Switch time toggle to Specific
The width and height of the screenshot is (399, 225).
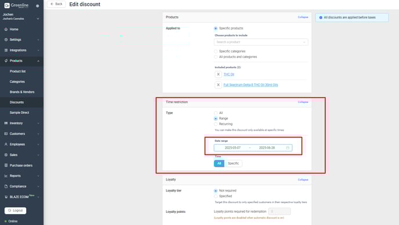click(x=233, y=163)
